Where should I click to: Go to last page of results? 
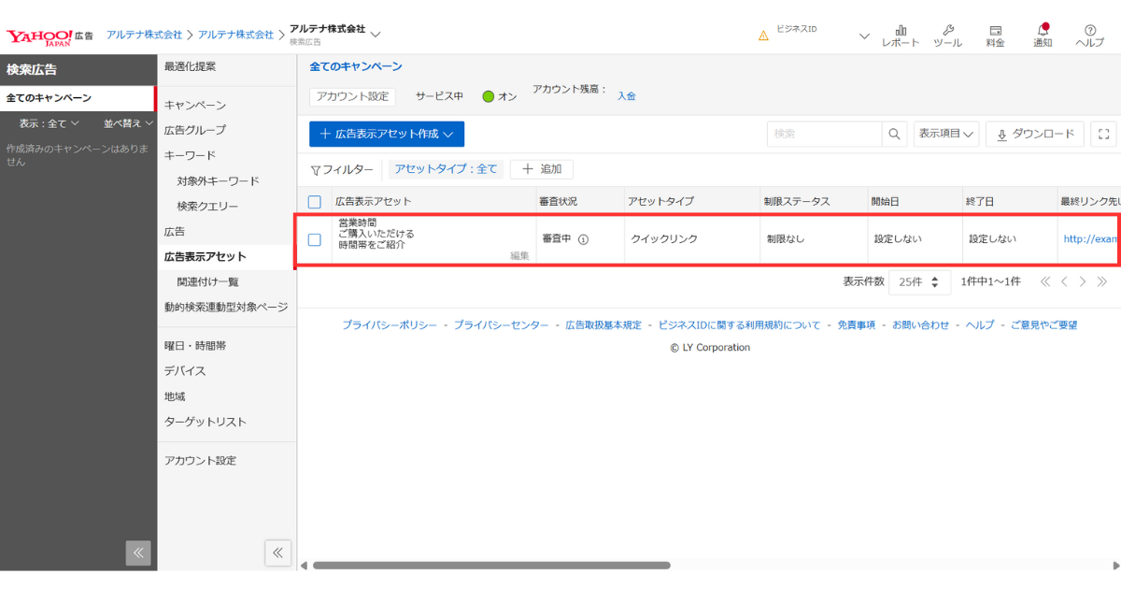[x=1102, y=281]
